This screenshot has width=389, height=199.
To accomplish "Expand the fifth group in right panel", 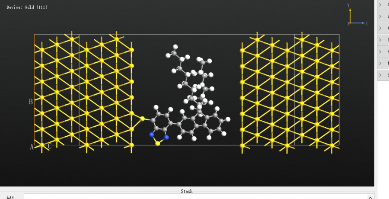I will click(380, 51).
